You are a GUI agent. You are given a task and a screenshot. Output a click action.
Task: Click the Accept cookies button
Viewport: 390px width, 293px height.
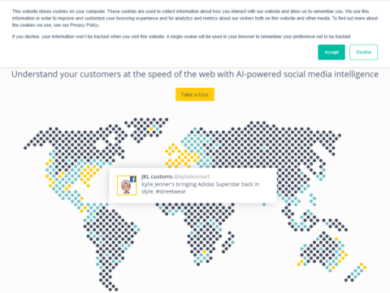point(331,52)
